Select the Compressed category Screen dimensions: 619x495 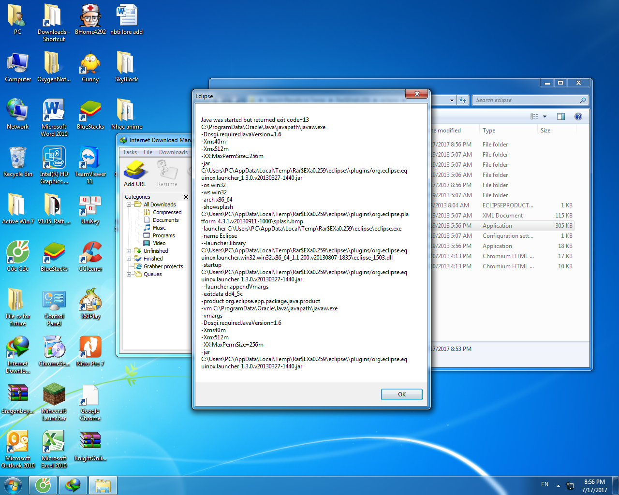point(167,212)
